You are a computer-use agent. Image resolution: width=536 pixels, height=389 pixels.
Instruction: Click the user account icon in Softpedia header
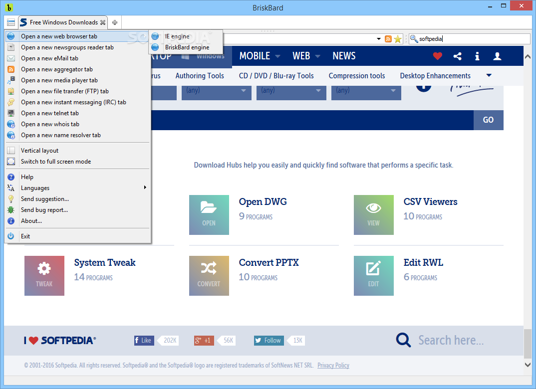498,56
